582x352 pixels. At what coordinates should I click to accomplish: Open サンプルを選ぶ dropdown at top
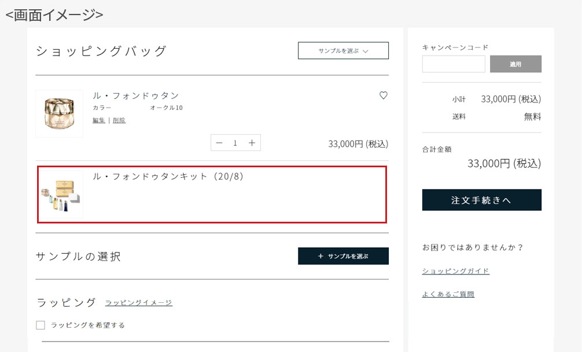click(343, 50)
